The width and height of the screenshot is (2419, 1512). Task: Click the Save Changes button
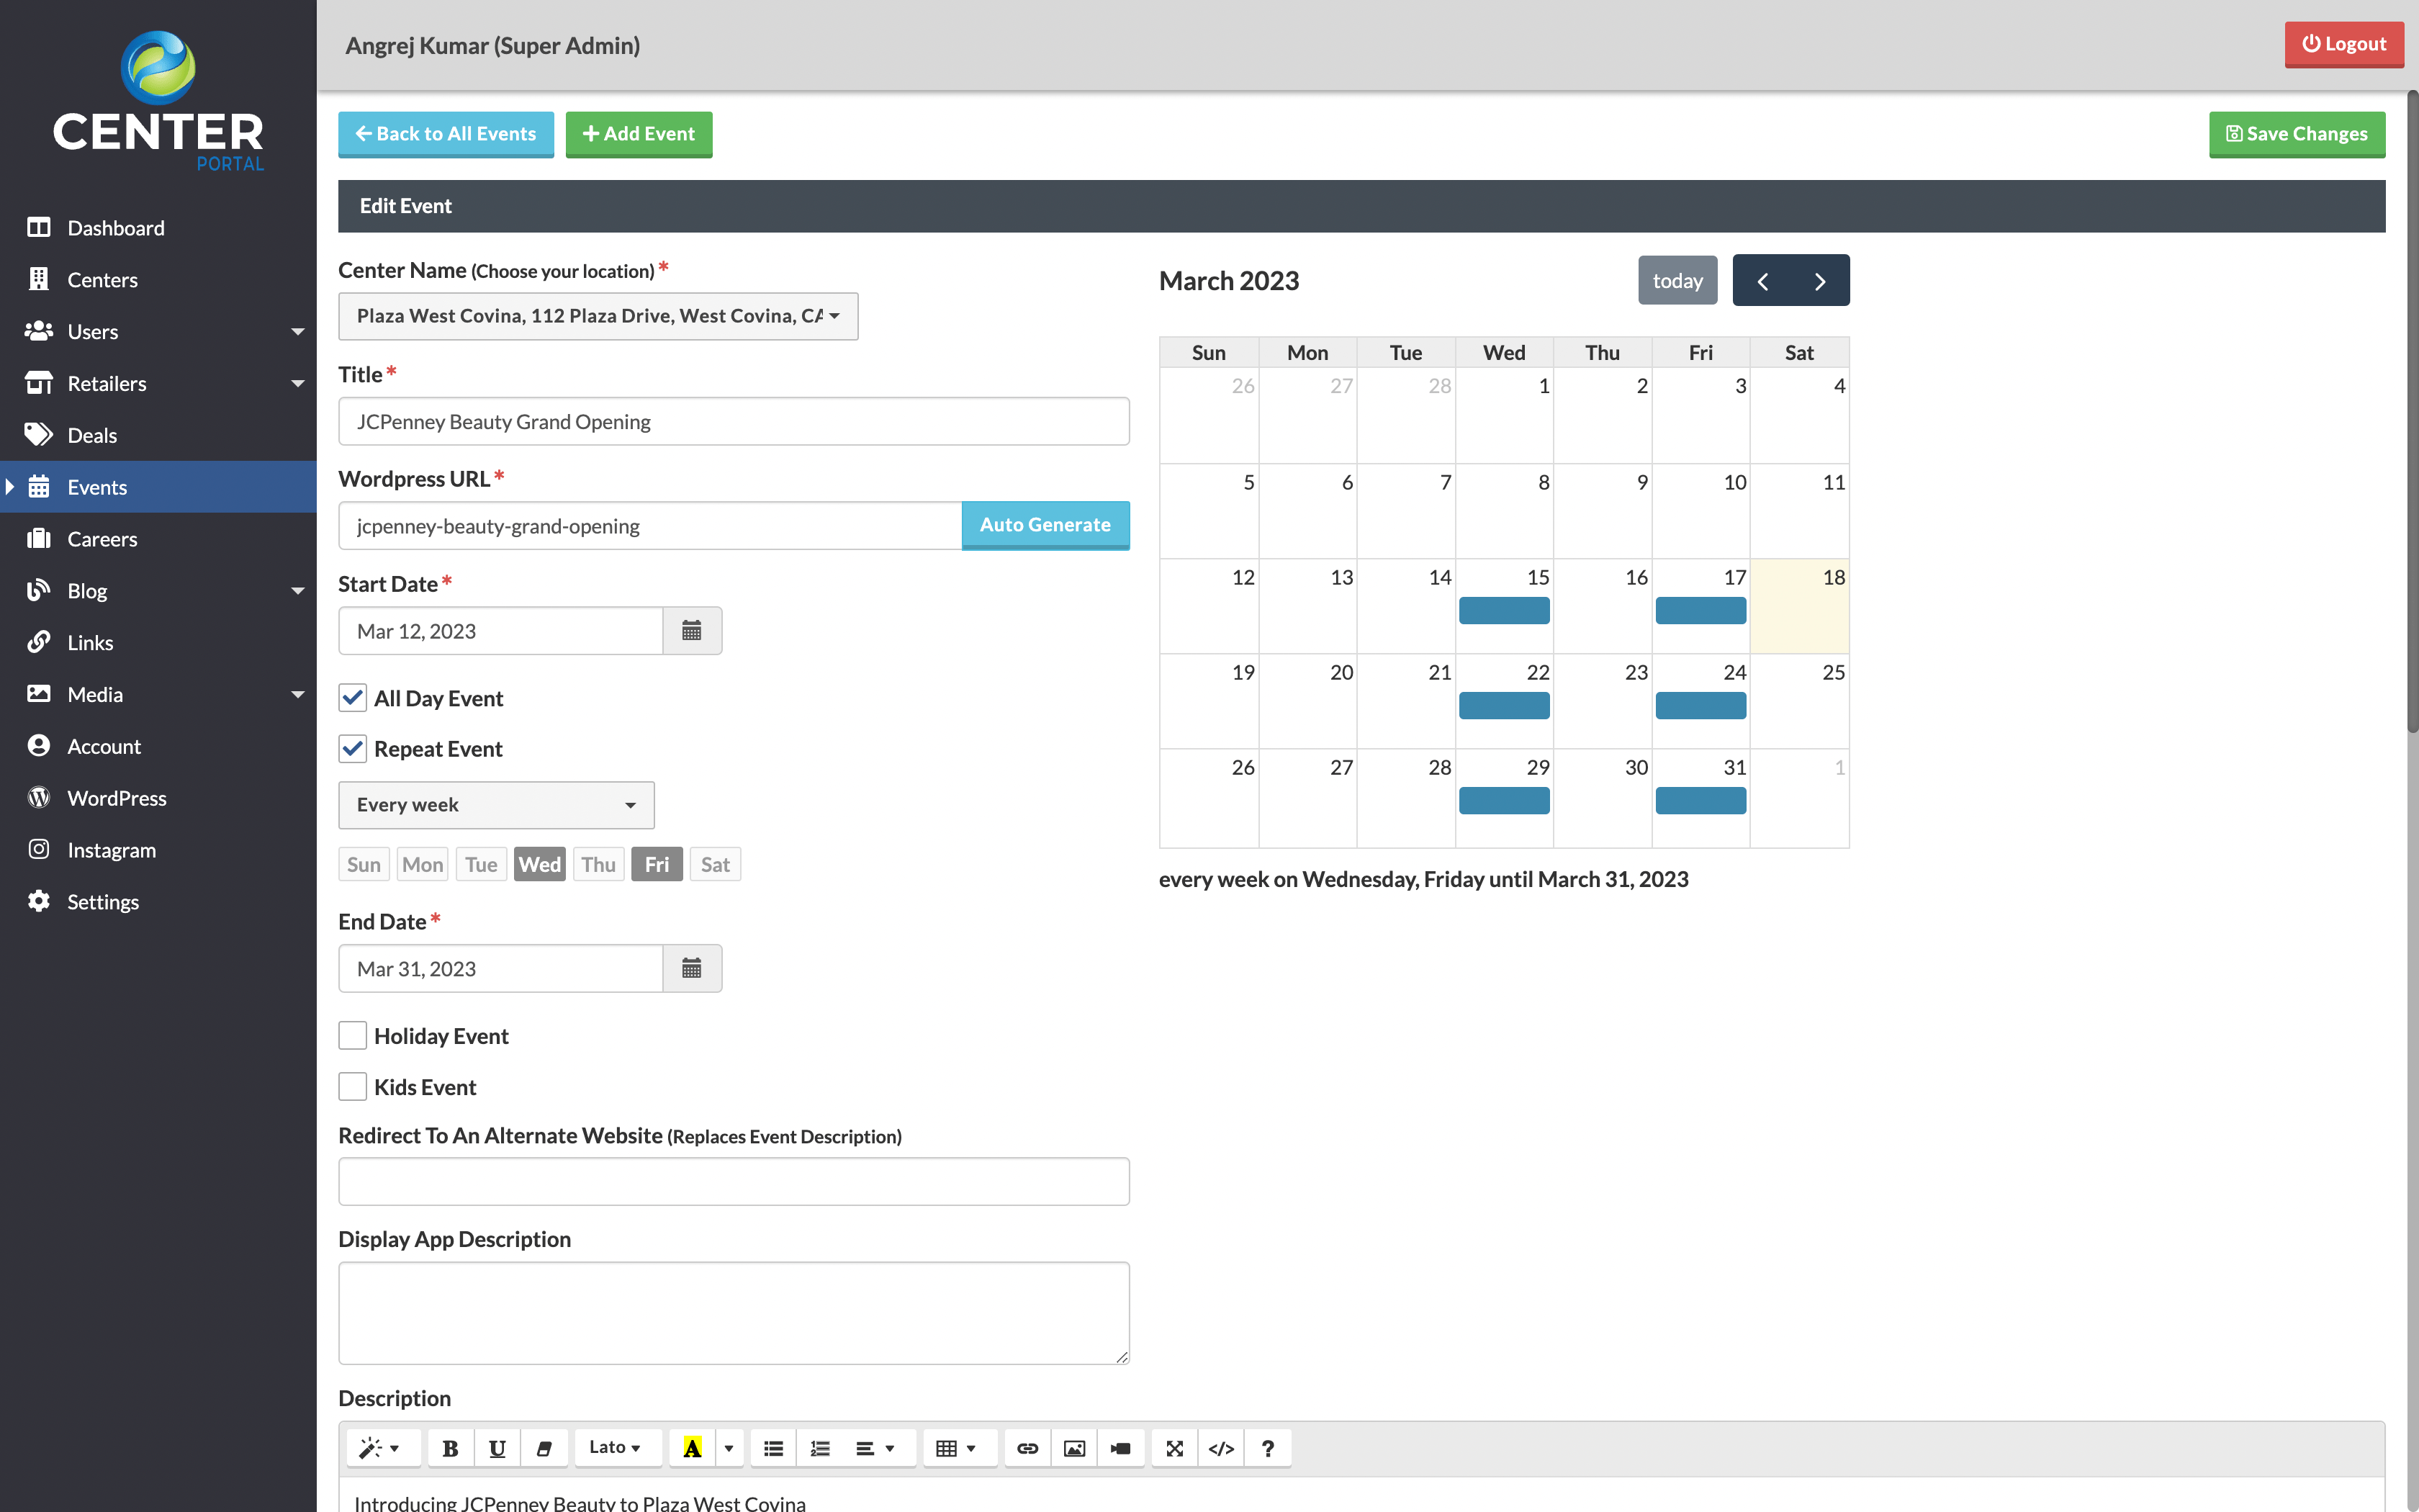(x=2296, y=134)
